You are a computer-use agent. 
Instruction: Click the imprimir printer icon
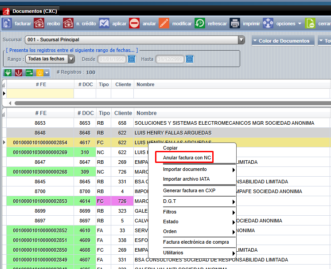235,24
